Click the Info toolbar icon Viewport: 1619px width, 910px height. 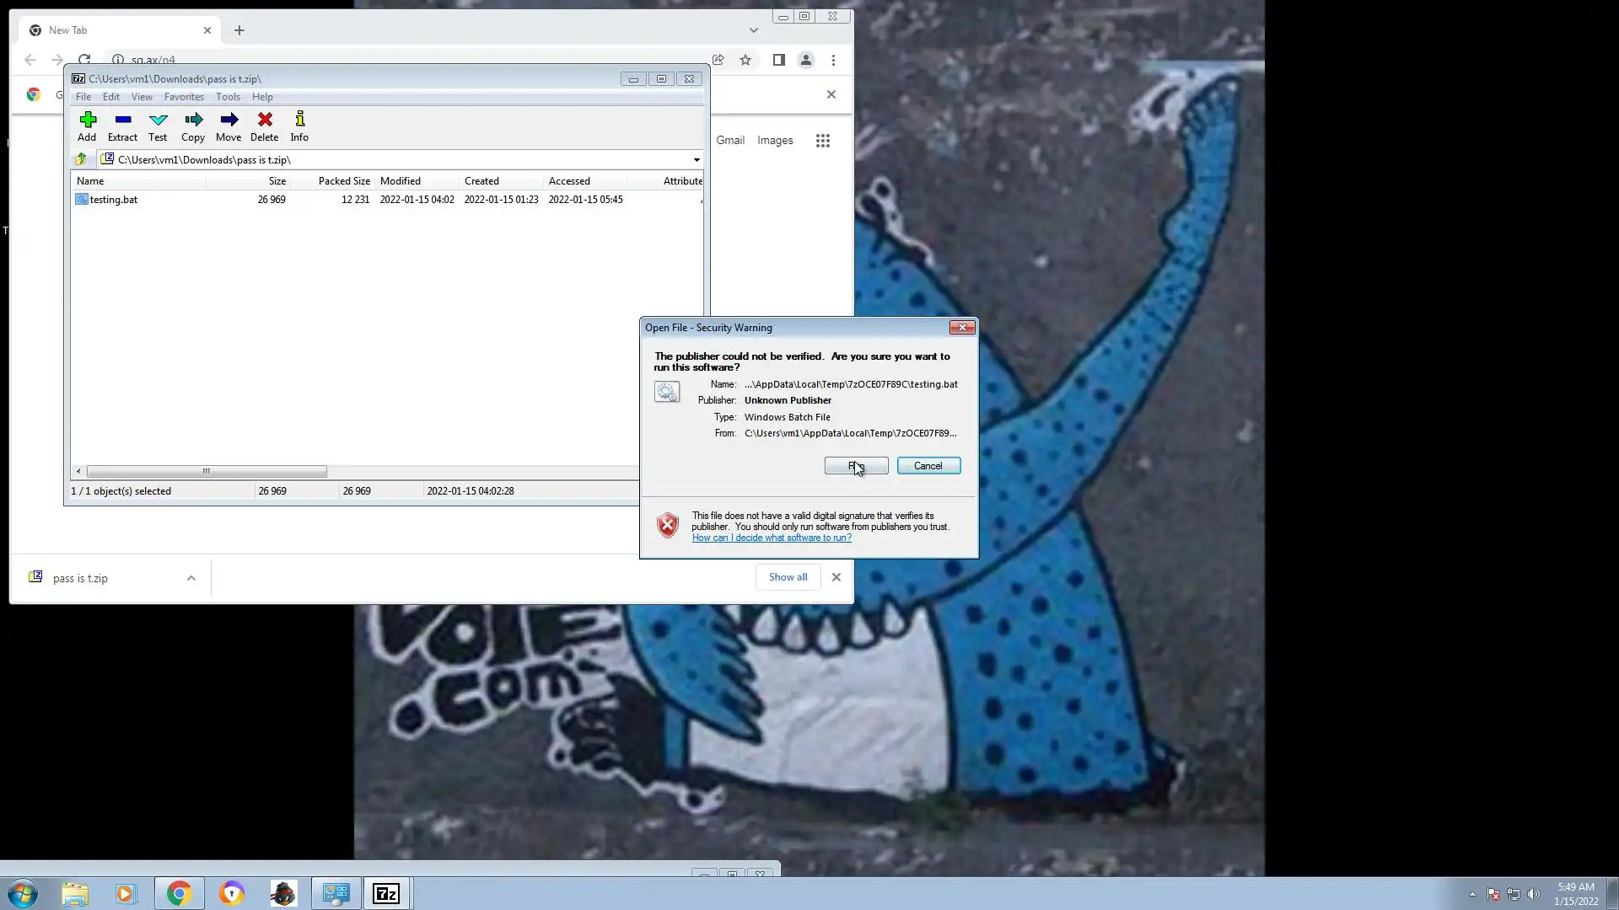tap(299, 120)
